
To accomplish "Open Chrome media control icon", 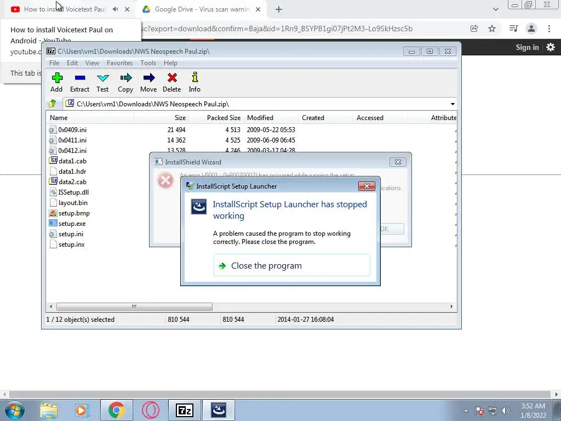I will pos(513,29).
